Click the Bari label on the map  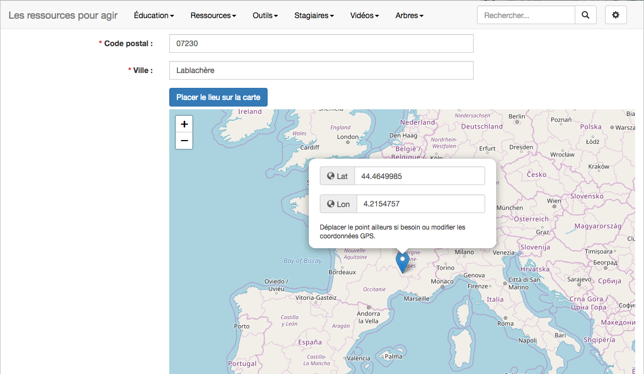pos(560,335)
